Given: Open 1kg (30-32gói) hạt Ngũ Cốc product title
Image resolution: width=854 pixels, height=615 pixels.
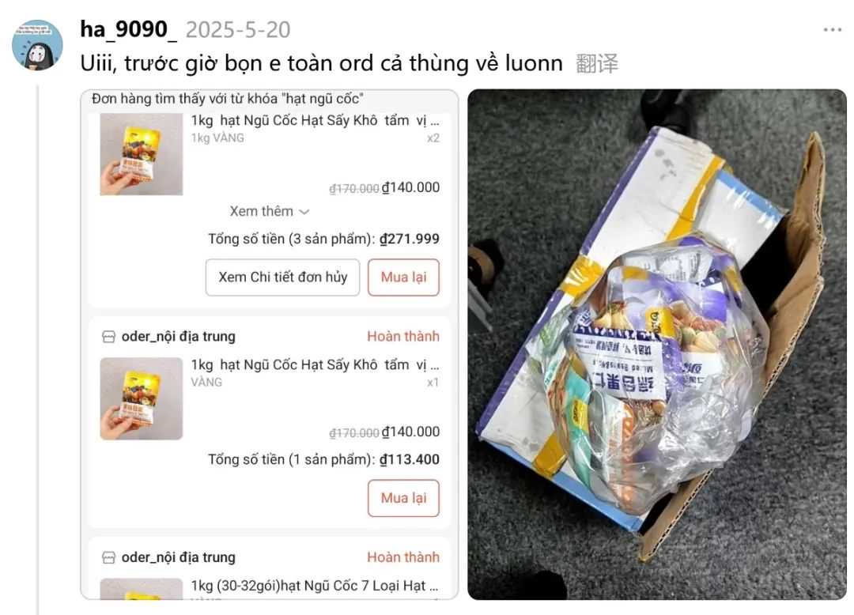Looking at the screenshot, I should point(315,587).
